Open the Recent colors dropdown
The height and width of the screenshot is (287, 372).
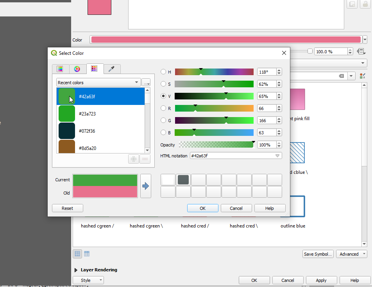(x=98, y=83)
